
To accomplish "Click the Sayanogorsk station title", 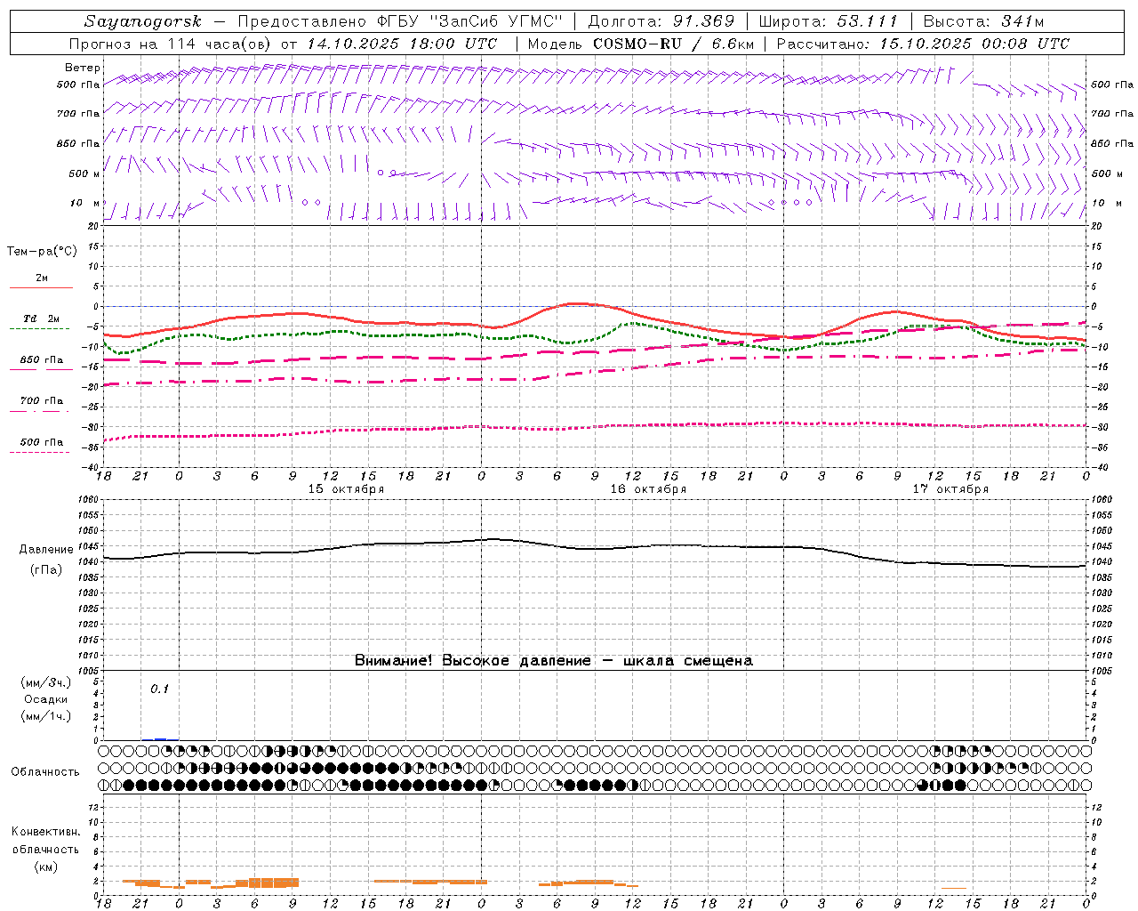I will (143, 21).
